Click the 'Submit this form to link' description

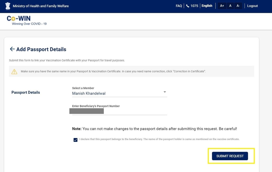pyautogui.click(x=67, y=60)
